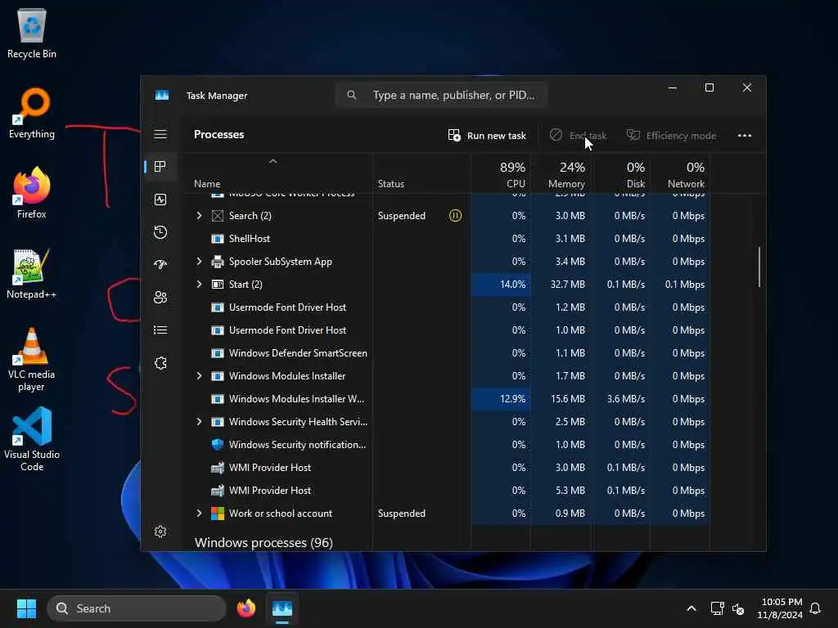Click the Task Manager process search field
This screenshot has width=838, height=628.
[x=441, y=95]
